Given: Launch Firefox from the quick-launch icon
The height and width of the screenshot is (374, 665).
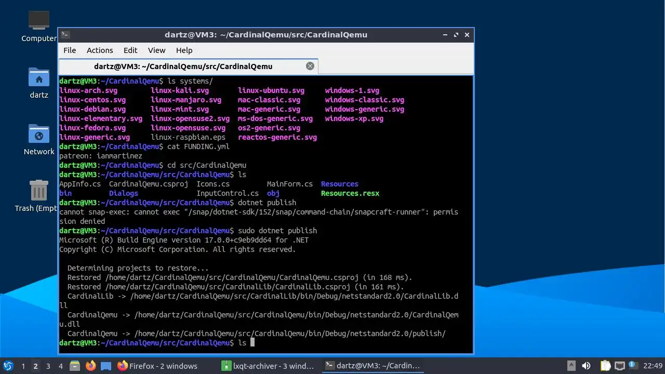Looking at the screenshot, I should coord(90,366).
